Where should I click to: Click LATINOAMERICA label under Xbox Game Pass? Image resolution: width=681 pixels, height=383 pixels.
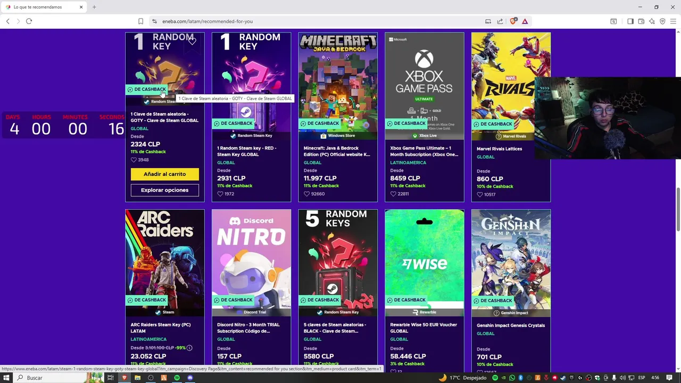[x=408, y=163]
